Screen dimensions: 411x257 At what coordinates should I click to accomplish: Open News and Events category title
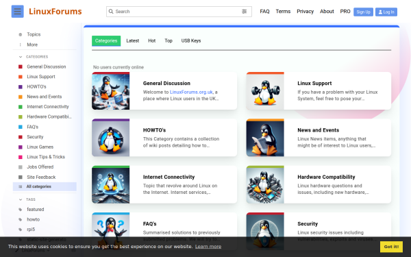[x=319, y=130]
